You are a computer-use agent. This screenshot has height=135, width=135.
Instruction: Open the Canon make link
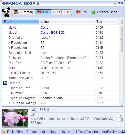click(45, 28)
